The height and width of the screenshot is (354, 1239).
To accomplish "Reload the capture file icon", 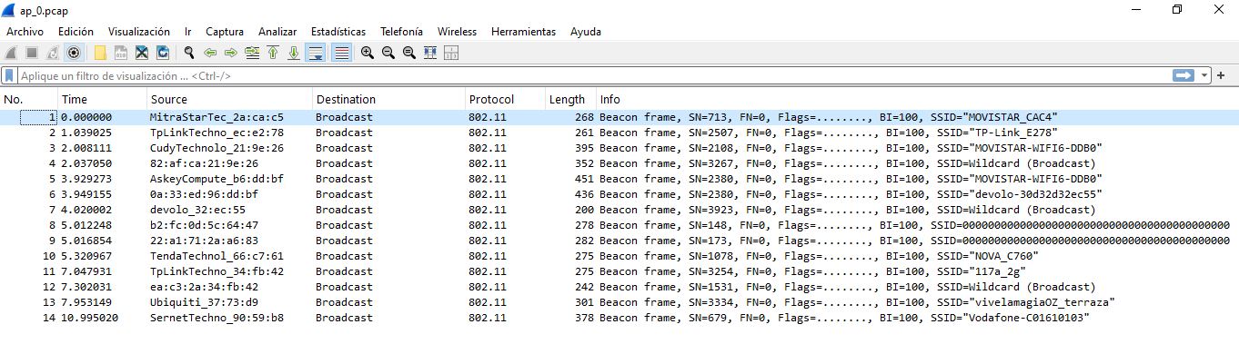I will pos(163,53).
